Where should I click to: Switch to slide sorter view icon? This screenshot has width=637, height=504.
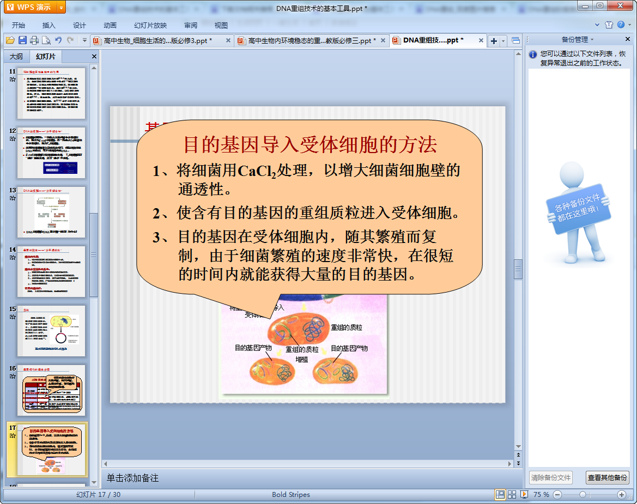[x=512, y=494]
